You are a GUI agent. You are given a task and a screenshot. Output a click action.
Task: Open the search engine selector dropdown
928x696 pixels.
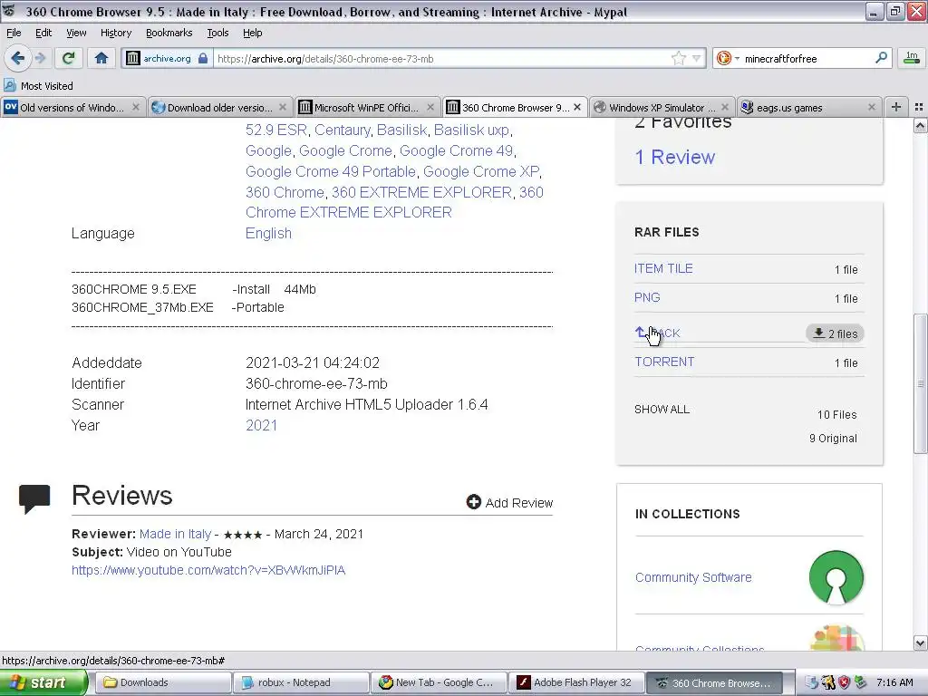[x=728, y=58]
